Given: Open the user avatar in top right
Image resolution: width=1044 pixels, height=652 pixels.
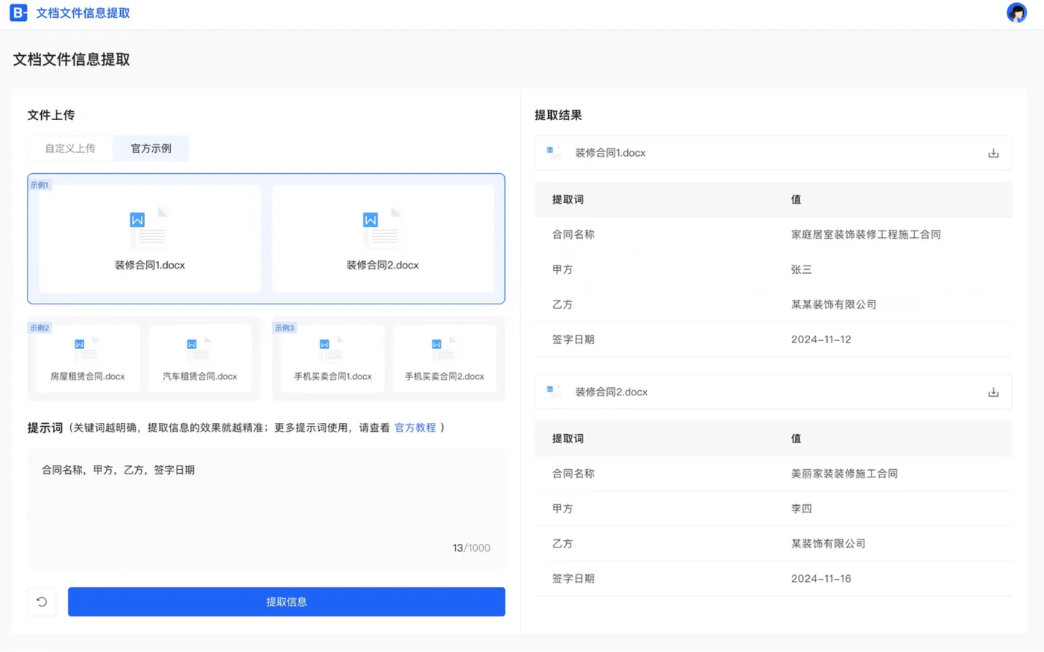Looking at the screenshot, I should 1016,13.
